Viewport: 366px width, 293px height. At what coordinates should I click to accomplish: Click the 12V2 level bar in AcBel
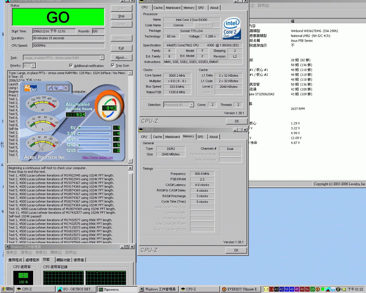tap(94, 145)
